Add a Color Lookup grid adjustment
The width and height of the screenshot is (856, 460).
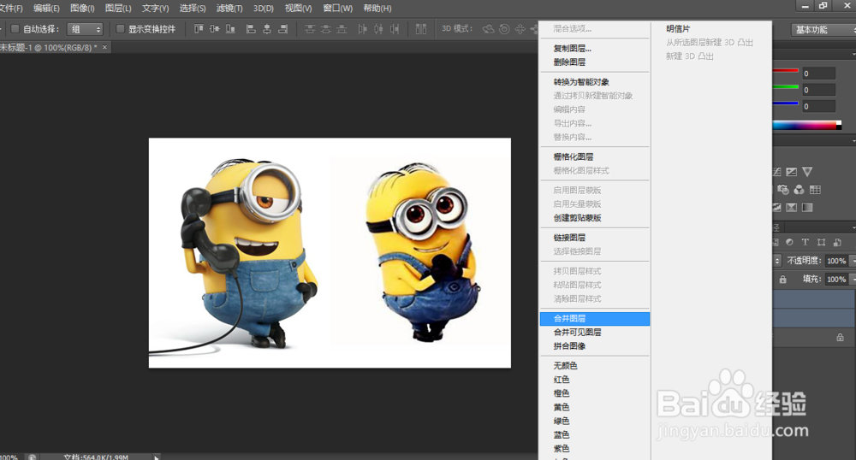pos(815,190)
